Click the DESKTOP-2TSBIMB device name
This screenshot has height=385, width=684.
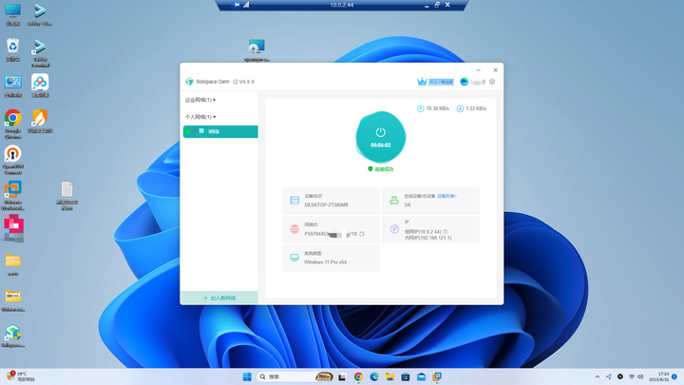point(326,204)
